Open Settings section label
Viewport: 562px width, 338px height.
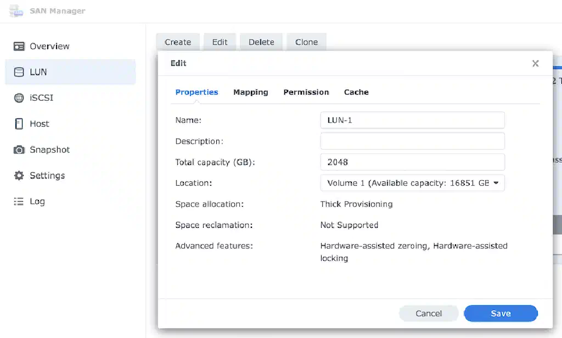pos(47,175)
